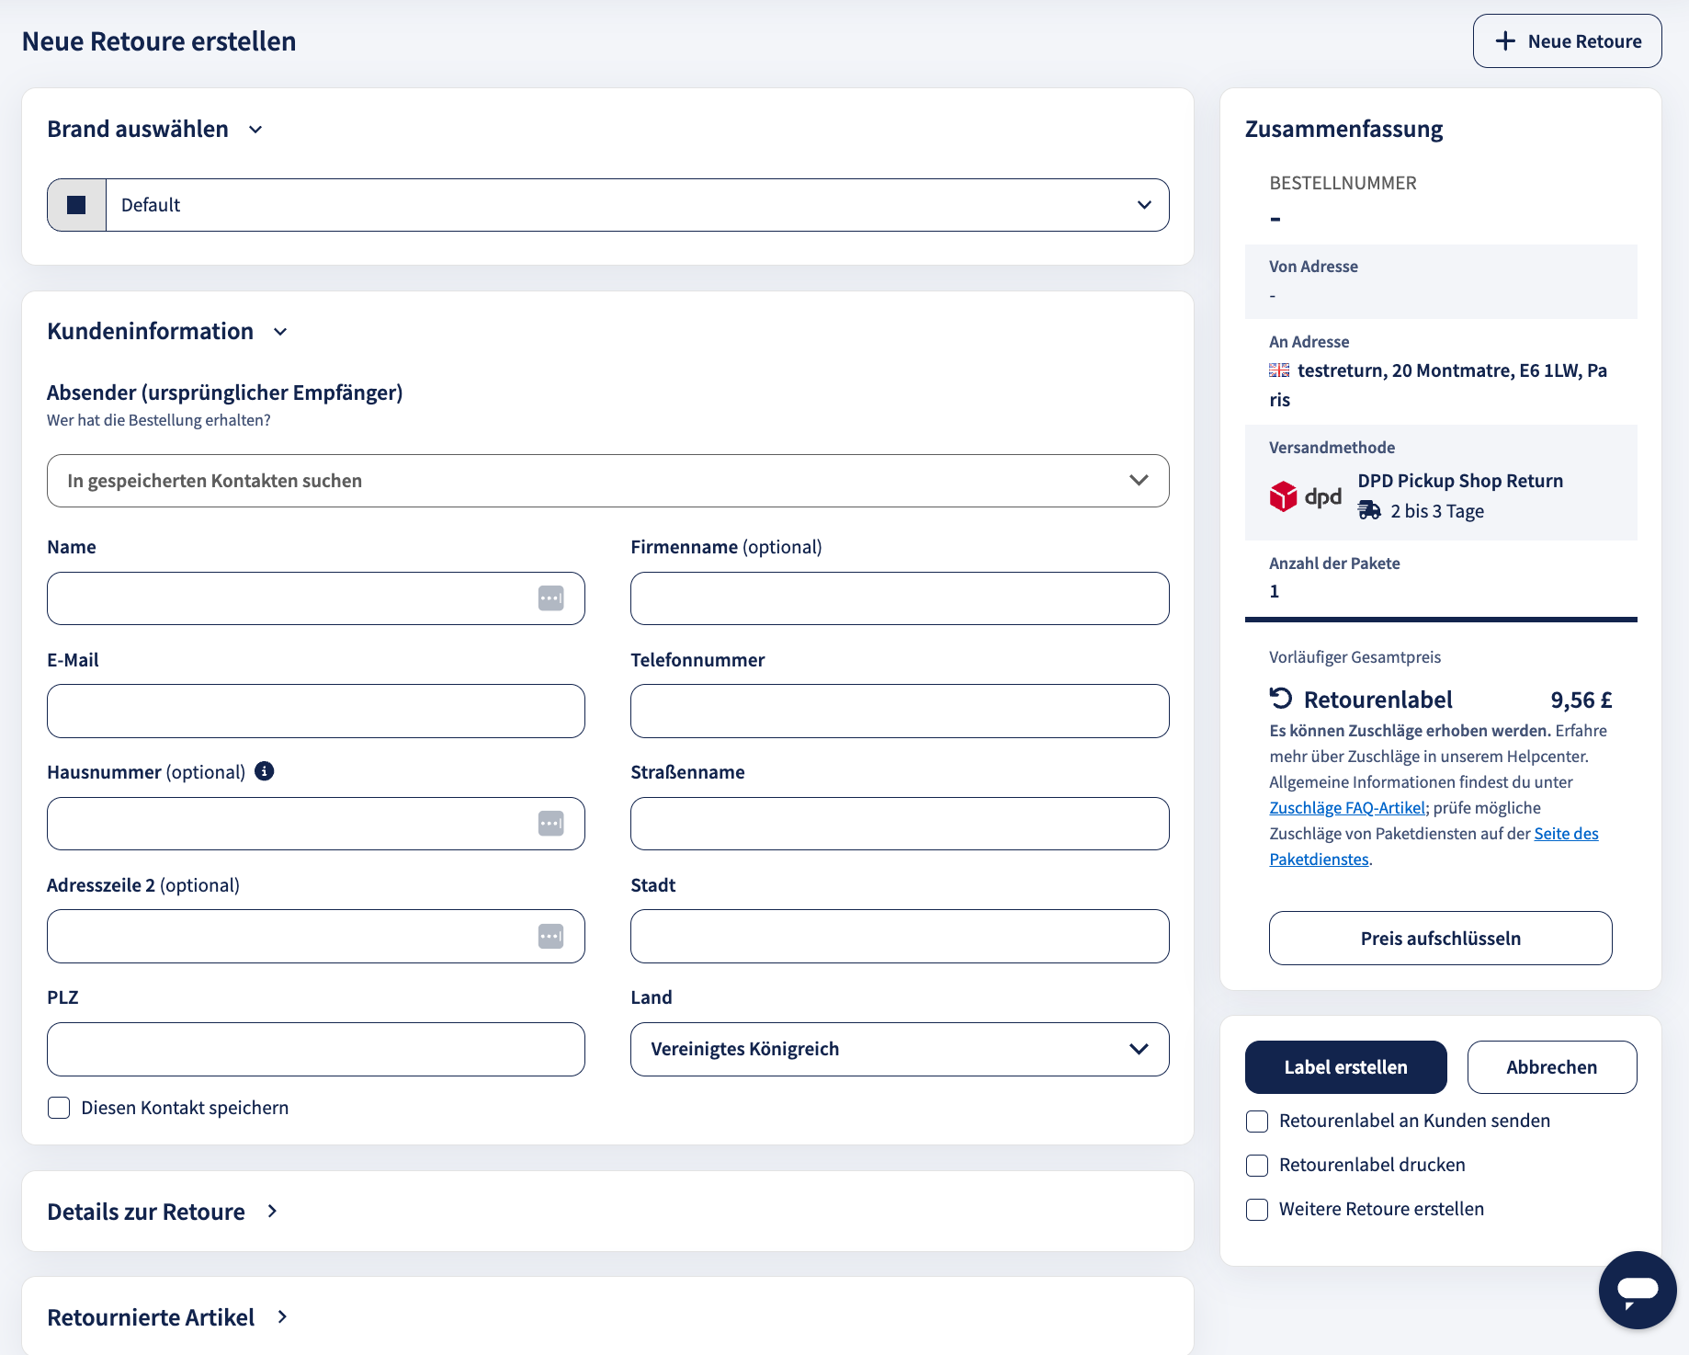Click the info icon next to Hausnummer

[265, 771]
